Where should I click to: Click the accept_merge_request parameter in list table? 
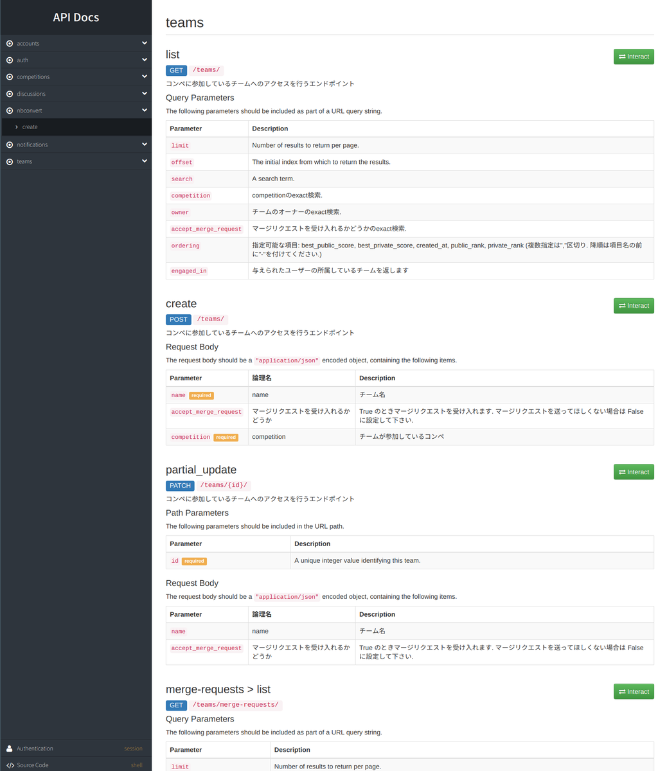(206, 229)
